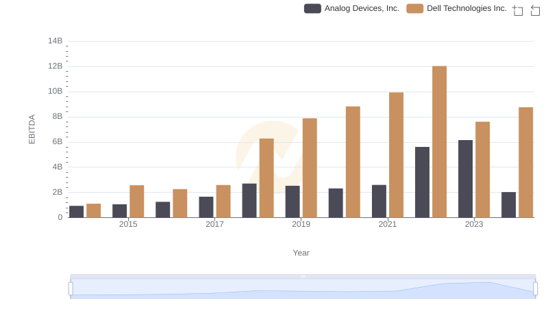548x315 pixels.
Task: Select Analog Devices 2014 bar
Action: [77, 212]
